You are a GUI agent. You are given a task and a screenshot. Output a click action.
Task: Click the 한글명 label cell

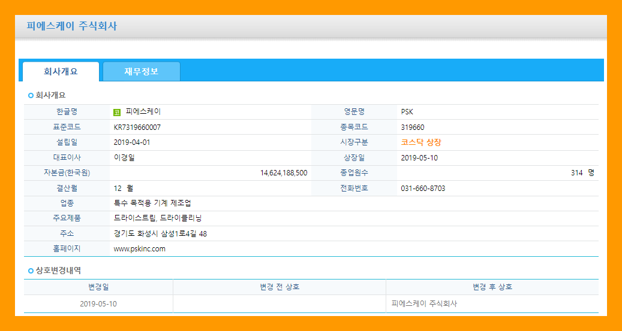pos(67,112)
